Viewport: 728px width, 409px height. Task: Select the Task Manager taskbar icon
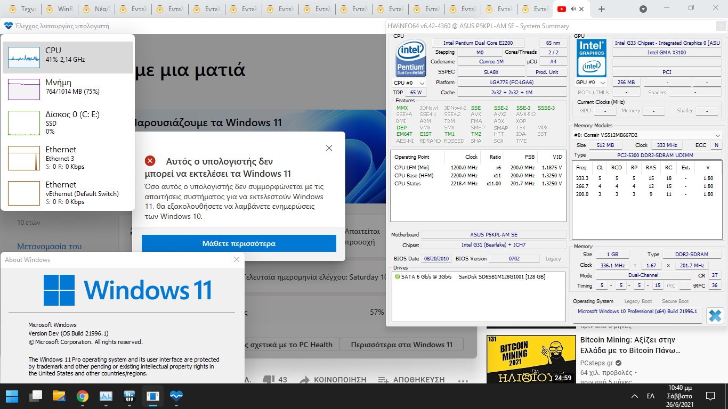pyautogui.click(x=106, y=396)
